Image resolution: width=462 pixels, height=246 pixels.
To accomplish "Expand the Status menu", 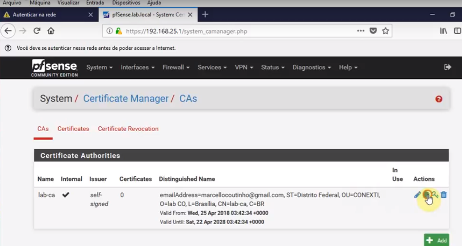I will 273,68.
